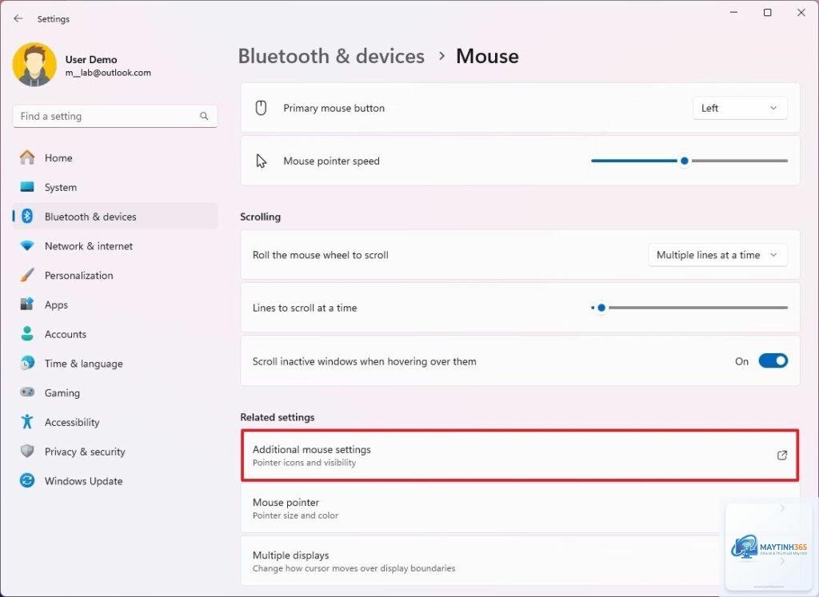Open User Demo profile avatar
The image size is (819, 597).
34,65
